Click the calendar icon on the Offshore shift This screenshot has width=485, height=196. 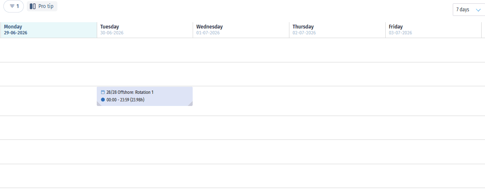pyautogui.click(x=103, y=92)
